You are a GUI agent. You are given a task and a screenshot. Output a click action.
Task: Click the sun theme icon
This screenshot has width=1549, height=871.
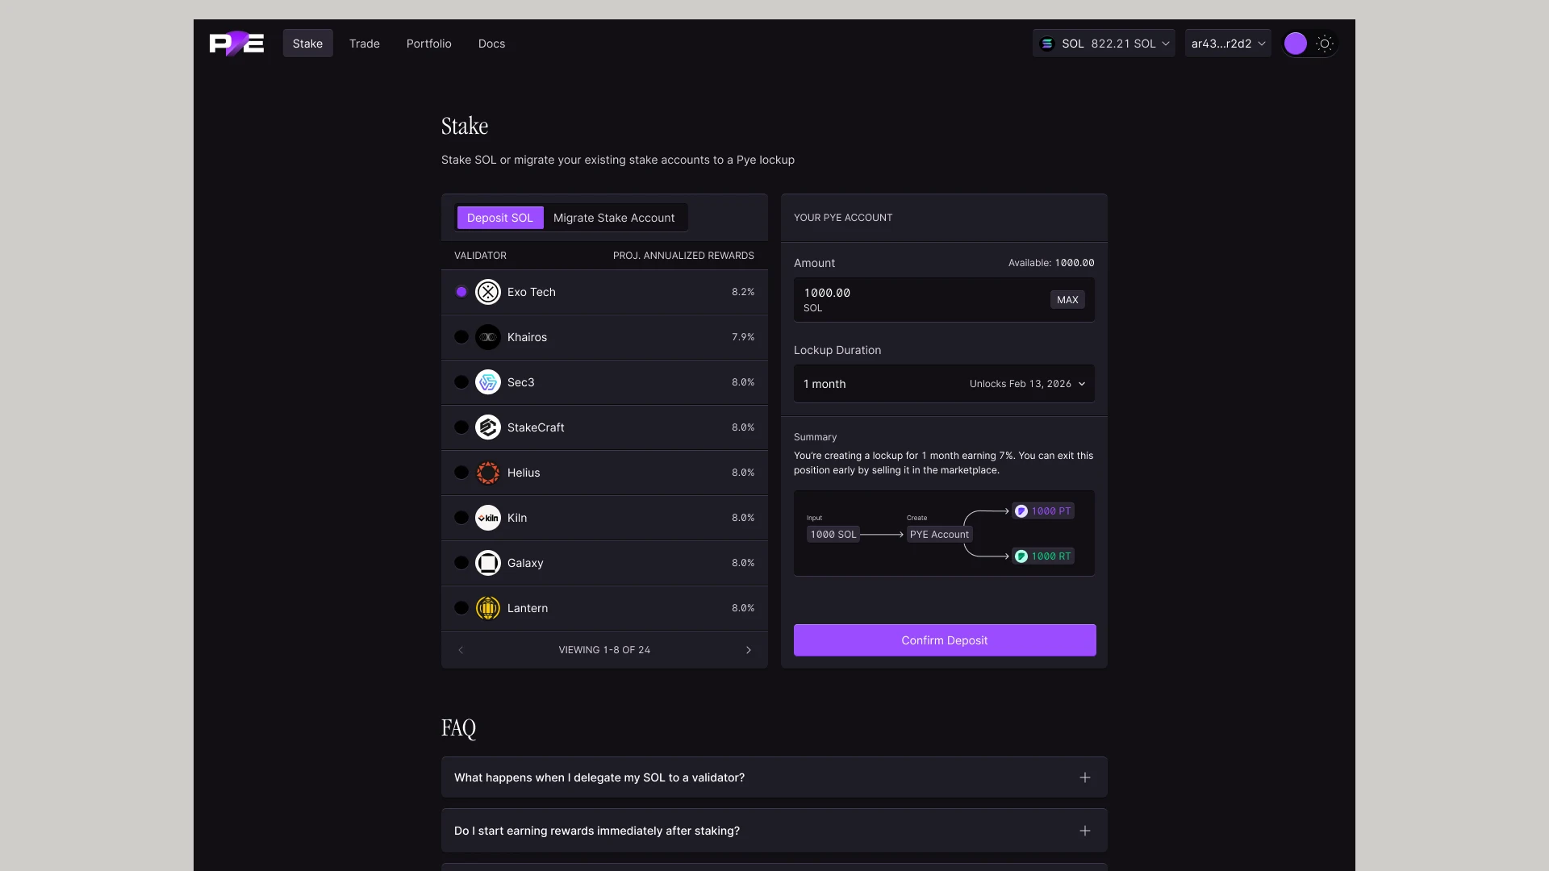pos(1325,44)
